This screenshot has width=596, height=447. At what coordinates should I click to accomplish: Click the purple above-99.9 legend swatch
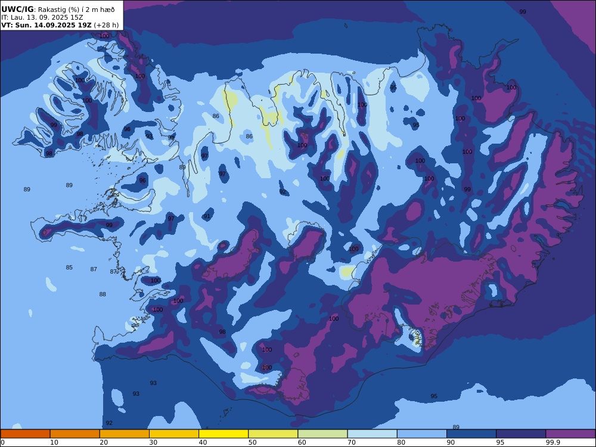[570, 434]
